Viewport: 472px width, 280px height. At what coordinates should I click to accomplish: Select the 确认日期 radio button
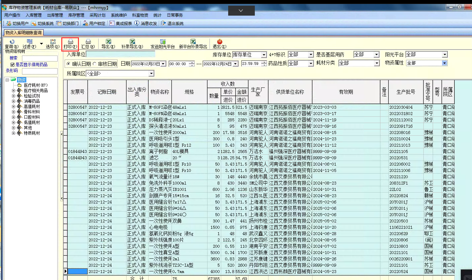pyautogui.click(x=69, y=64)
